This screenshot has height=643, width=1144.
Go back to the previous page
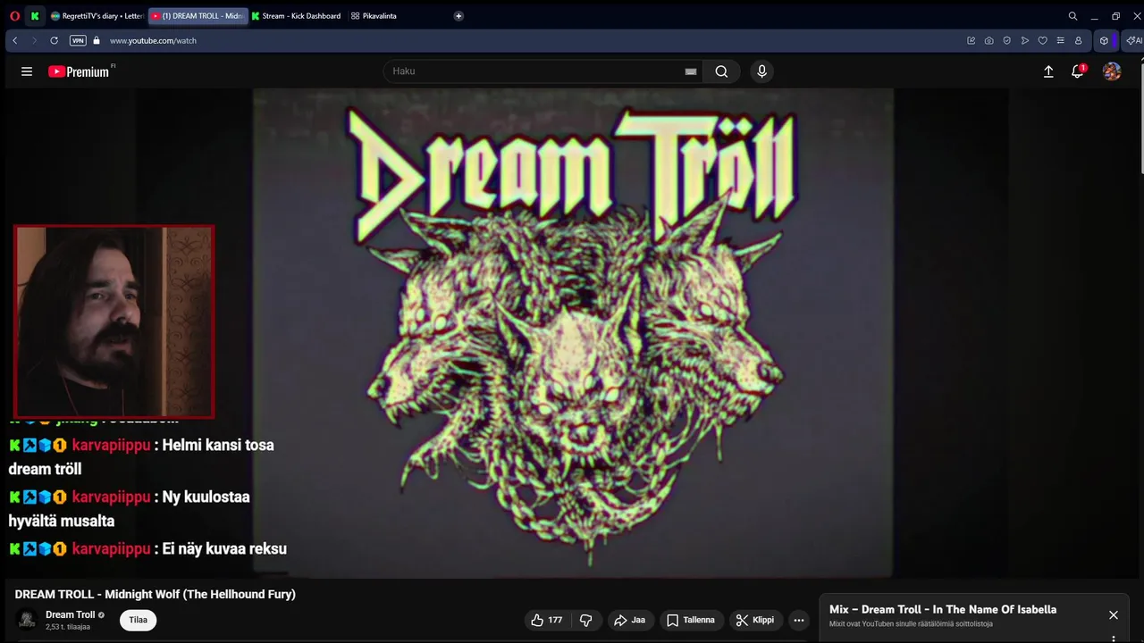(x=14, y=40)
